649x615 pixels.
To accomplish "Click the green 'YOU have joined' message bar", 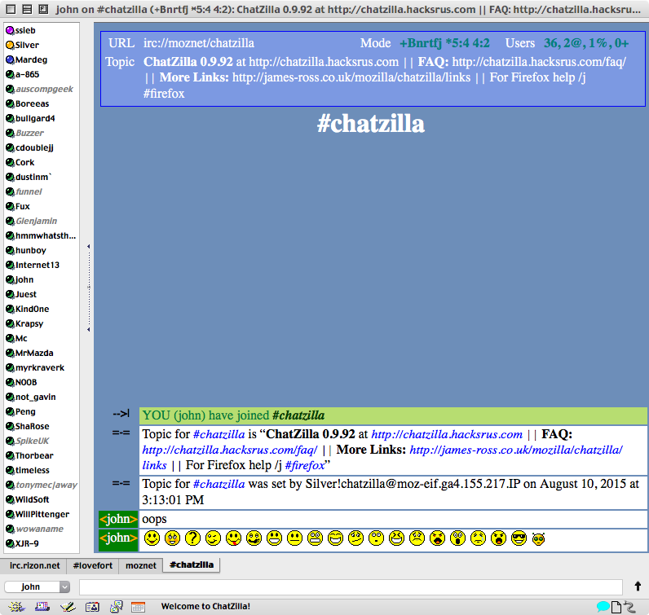I will coord(393,415).
